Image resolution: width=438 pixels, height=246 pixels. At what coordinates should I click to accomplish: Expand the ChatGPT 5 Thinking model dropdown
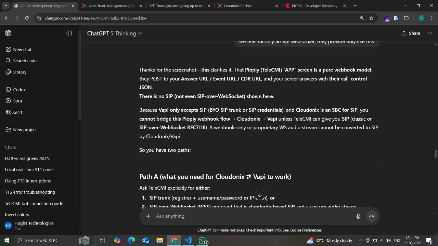(114, 33)
